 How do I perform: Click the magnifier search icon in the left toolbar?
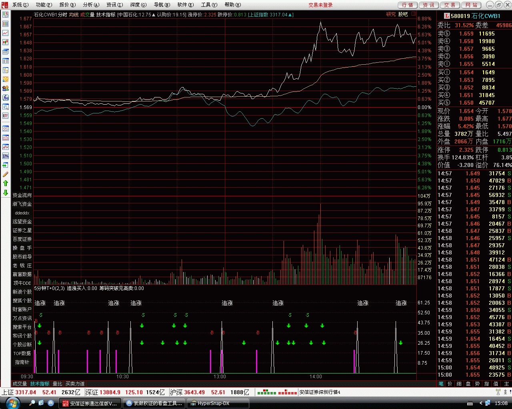[x=6, y=107]
